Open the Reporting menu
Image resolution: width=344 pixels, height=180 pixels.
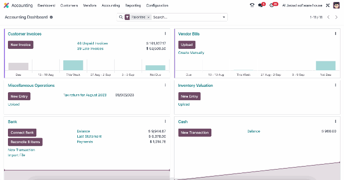pos(133,5)
